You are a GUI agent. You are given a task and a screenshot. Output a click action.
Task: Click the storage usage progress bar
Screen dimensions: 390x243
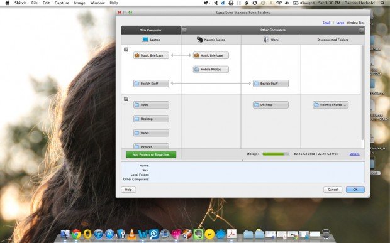(x=276, y=154)
